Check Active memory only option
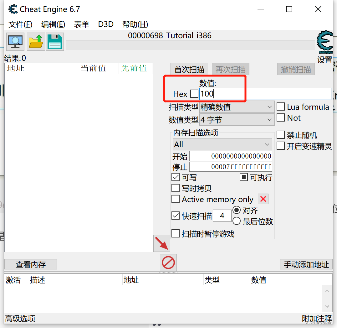Image resolution: width=337 pixels, height=328 pixels. [176, 199]
